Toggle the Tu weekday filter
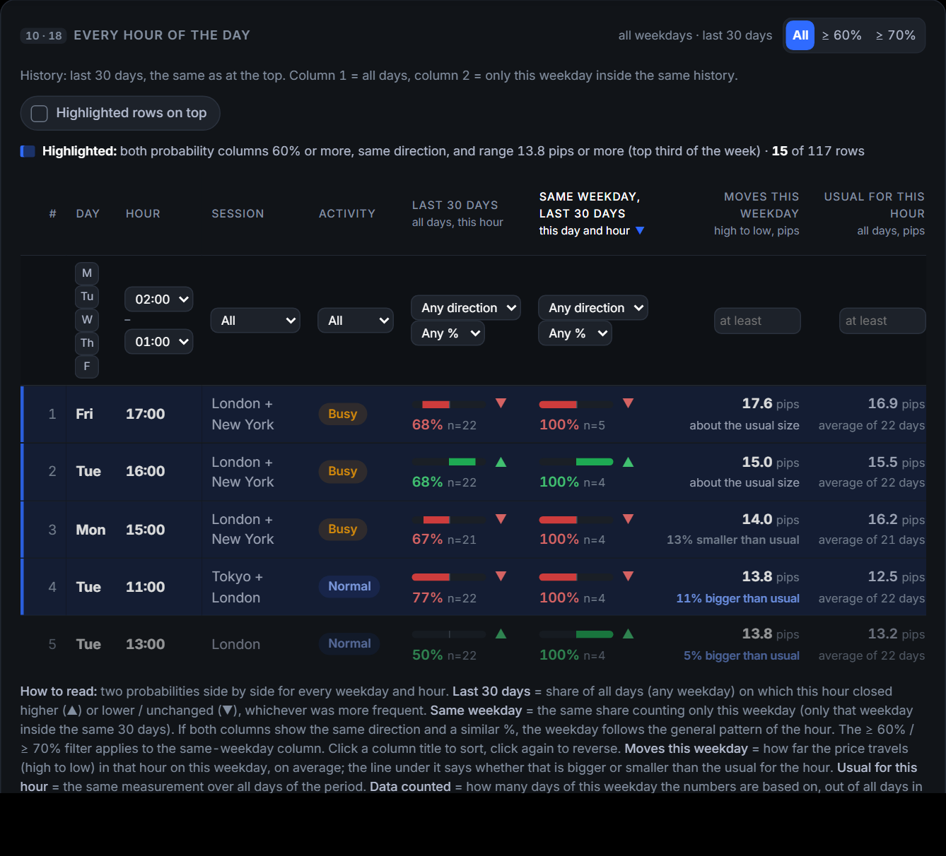The width and height of the screenshot is (946, 856). tap(87, 297)
